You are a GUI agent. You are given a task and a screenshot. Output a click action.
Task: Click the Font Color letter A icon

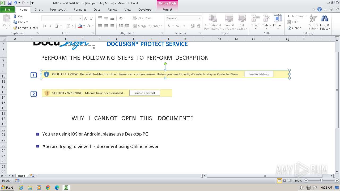[89, 26]
